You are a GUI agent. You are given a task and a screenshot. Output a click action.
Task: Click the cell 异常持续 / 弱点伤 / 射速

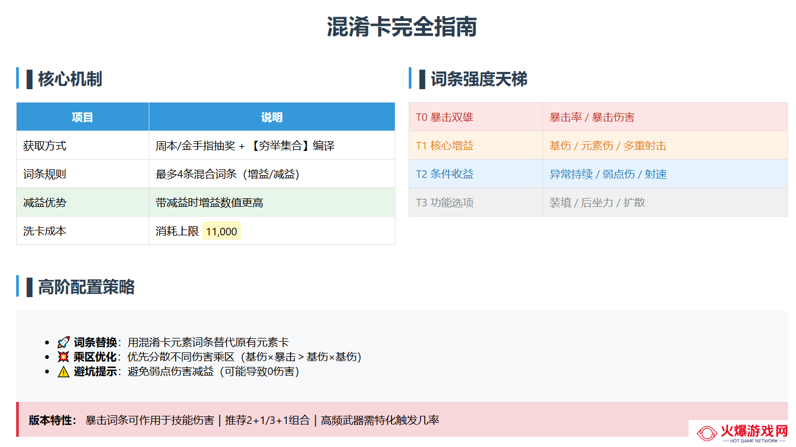tap(665, 174)
